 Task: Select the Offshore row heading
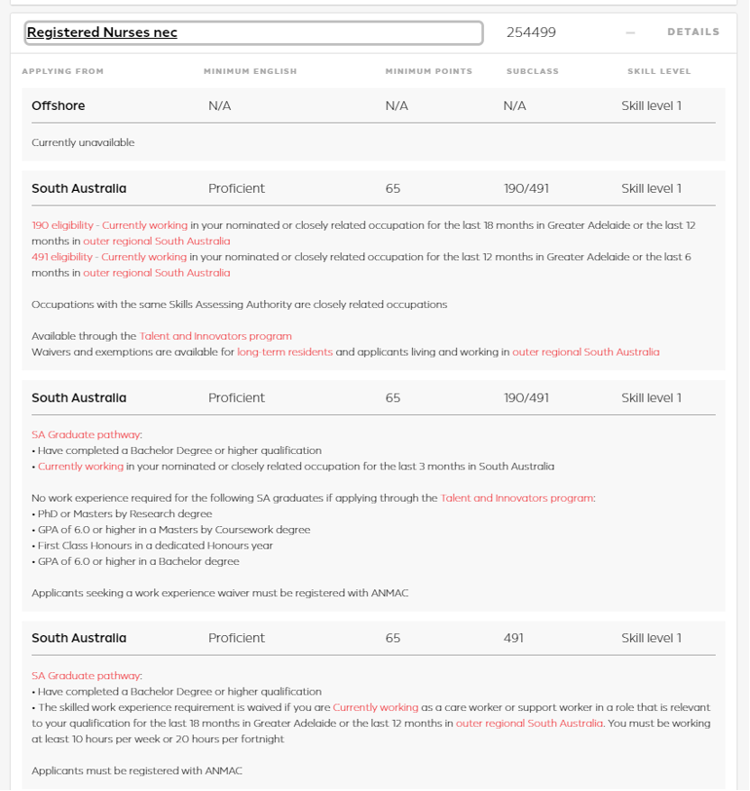click(x=59, y=106)
